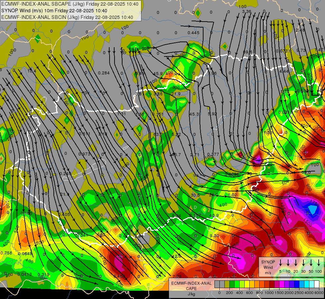Image resolution: width=325 pixels, height=299 pixels.
Task: Click the 5 m/s wind arrow in SYNOP legend
Action: [x=280, y=263]
